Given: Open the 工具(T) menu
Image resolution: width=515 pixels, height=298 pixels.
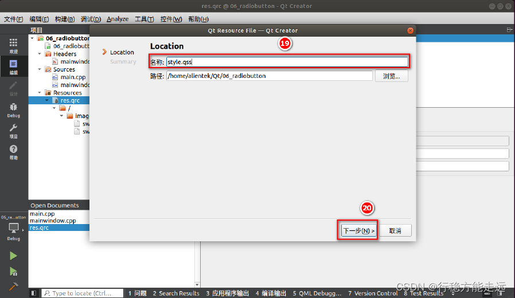Looking at the screenshot, I should [144, 19].
